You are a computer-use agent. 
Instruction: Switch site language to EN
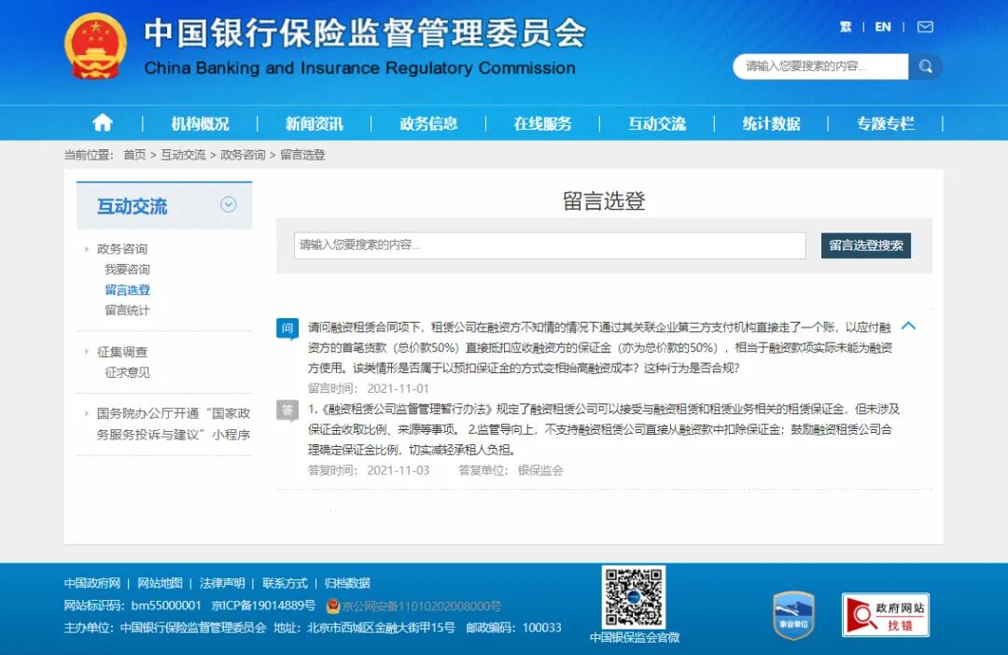point(882,27)
